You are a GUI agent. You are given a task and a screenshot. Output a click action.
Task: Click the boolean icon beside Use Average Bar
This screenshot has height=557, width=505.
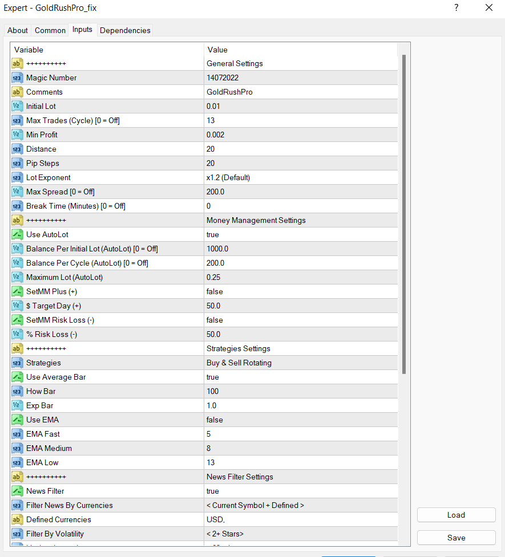(x=17, y=377)
